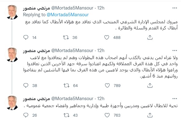
Task: Open the 12h timestamp on third tweet
Action: (101, 99)
